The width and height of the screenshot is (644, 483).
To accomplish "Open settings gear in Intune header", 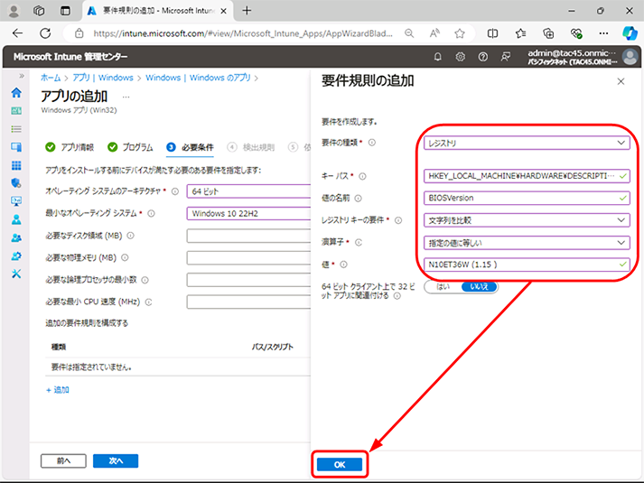I will click(461, 57).
